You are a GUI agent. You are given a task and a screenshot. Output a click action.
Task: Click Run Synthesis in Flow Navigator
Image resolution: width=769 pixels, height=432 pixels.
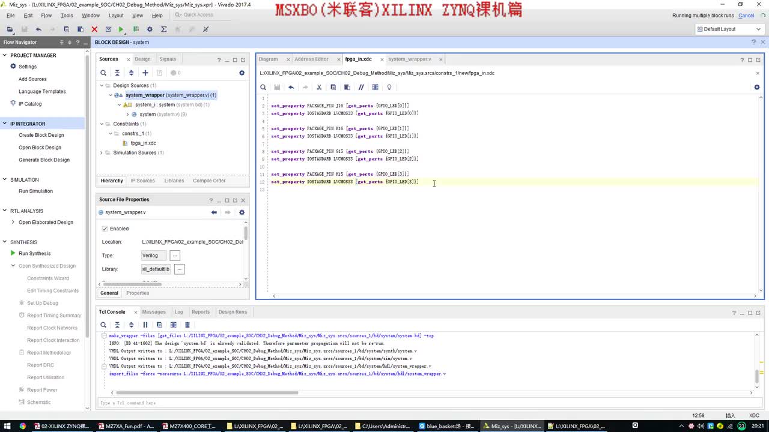(34, 253)
